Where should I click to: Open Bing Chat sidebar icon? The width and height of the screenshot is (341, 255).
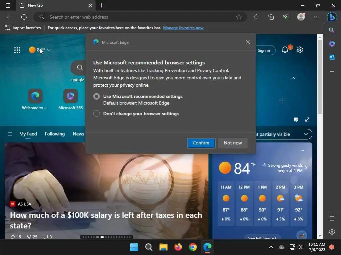click(332, 17)
